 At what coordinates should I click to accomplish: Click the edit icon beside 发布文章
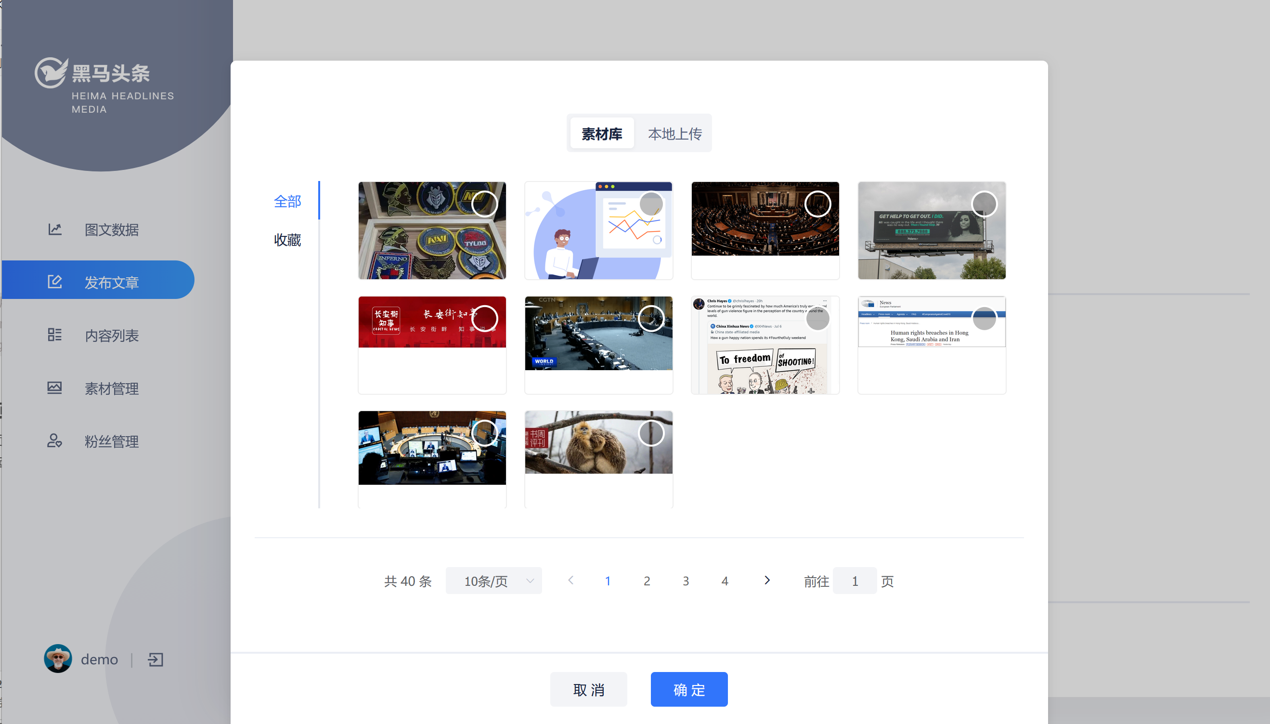tap(55, 282)
